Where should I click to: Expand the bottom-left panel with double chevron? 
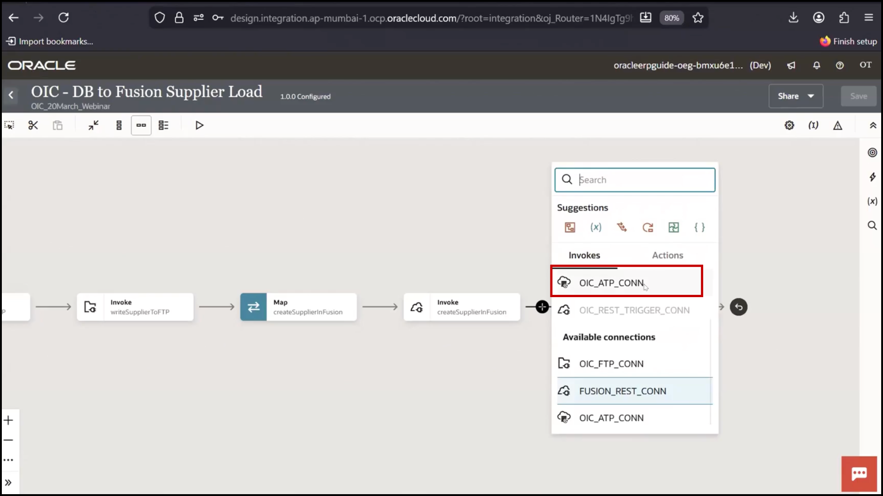[x=8, y=482]
